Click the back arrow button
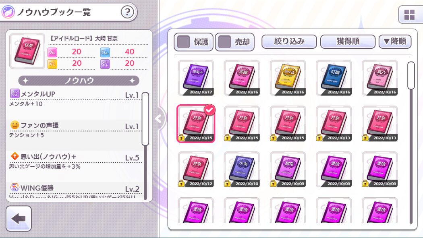The width and height of the screenshot is (423, 238). click(x=19, y=219)
